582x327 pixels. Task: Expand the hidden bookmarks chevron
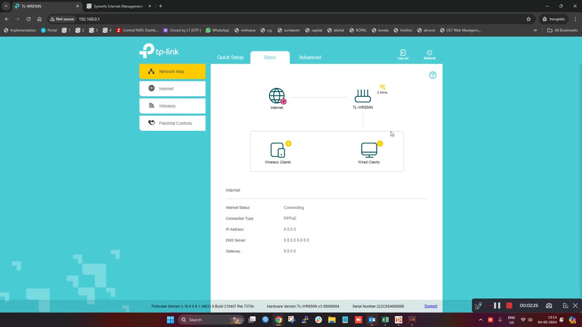(535, 30)
